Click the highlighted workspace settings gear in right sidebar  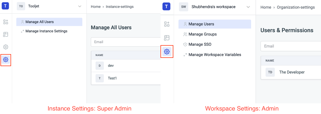point(167,52)
